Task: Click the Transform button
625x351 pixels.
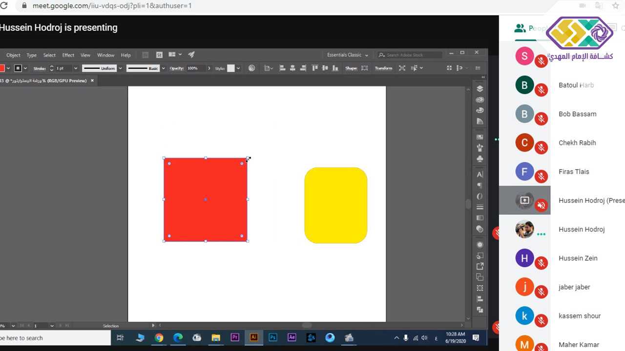Action: tap(383, 68)
